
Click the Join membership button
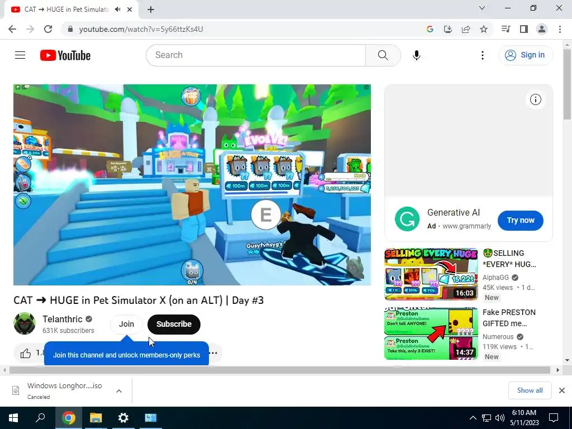coord(126,324)
